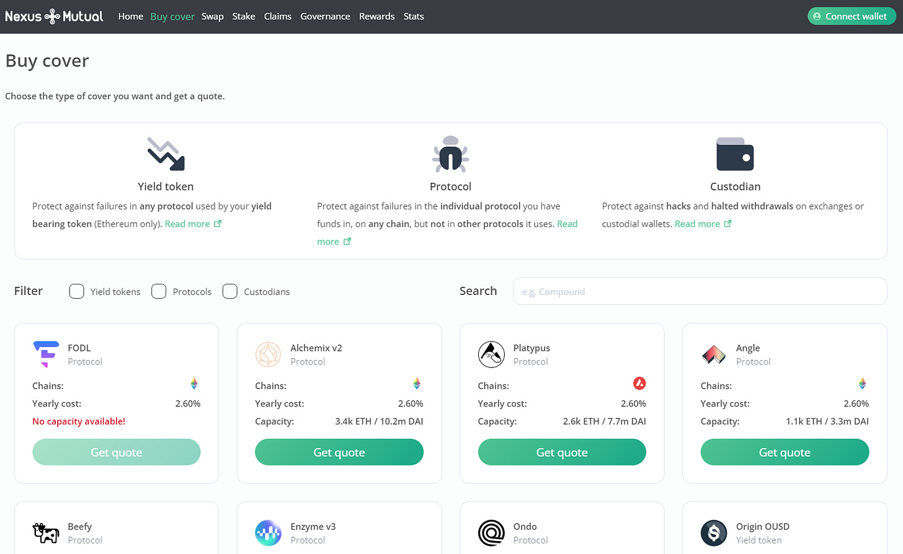This screenshot has height=554, width=903.
Task: Click the Protocol bug icon
Action: pyautogui.click(x=450, y=153)
